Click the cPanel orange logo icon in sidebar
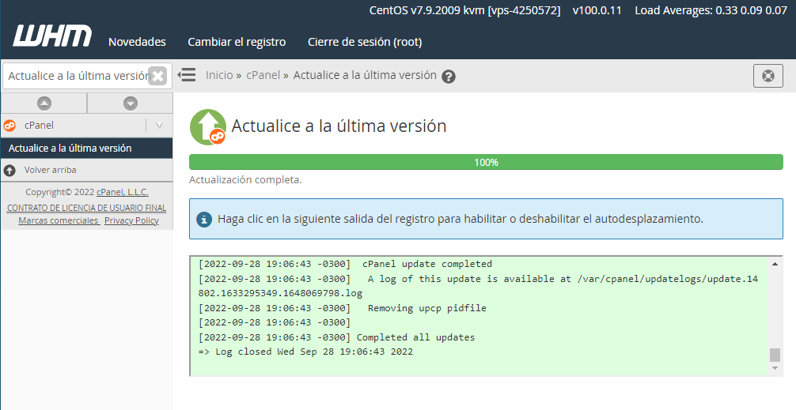Viewport: 796px width, 410px height. [9, 125]
